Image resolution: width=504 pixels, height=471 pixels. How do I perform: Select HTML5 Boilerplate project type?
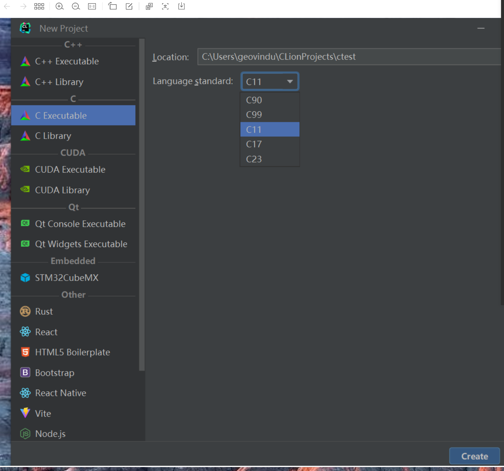pyautogui.click(x=73, y=352)
